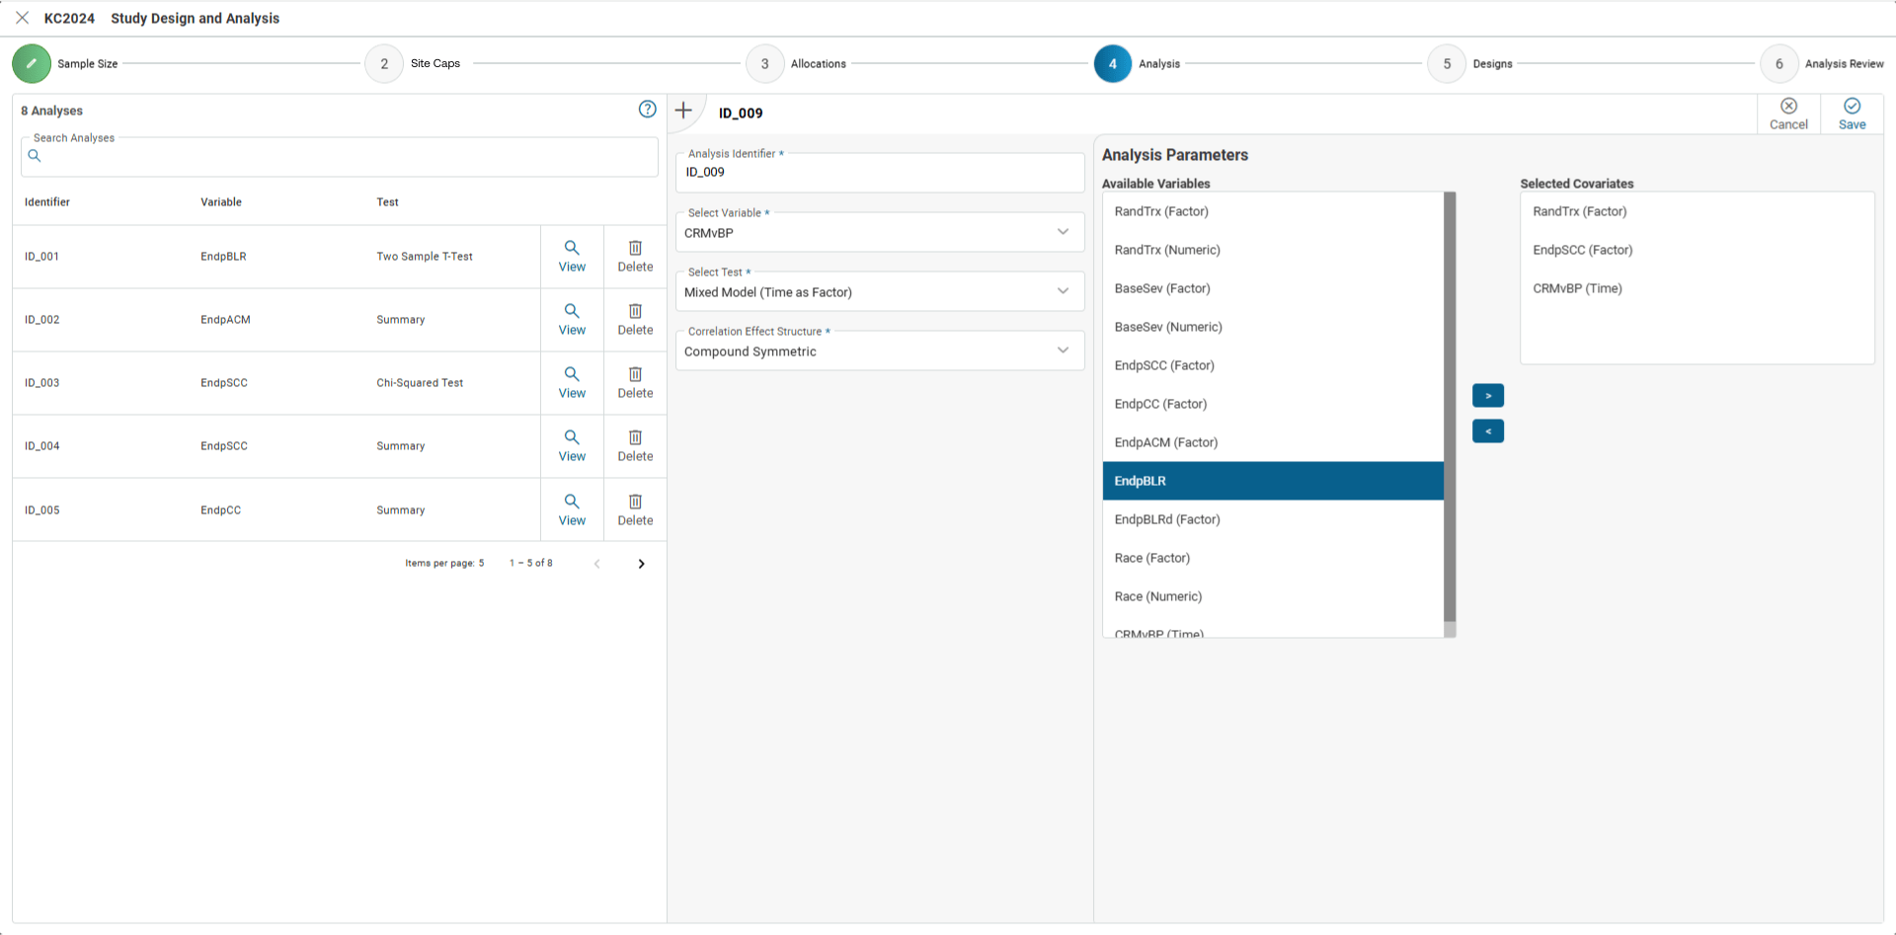
Task: Open the help question mark icon
Action: [x=647, y=110]
